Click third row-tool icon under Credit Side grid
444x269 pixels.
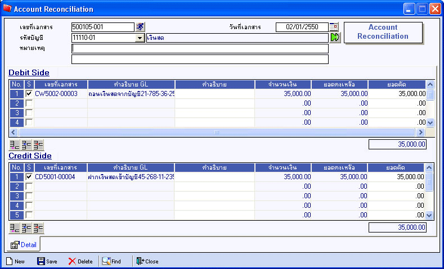[x=38, y=228]
